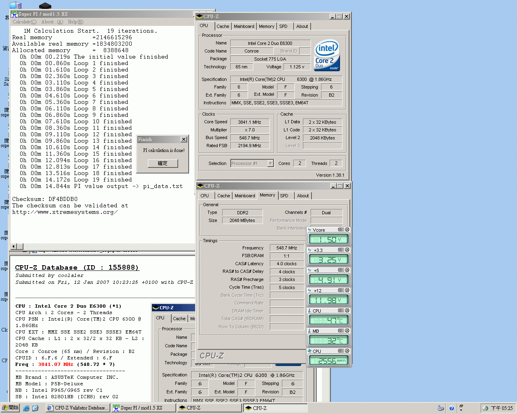Open Help menu in Super PI

point(76,22)
